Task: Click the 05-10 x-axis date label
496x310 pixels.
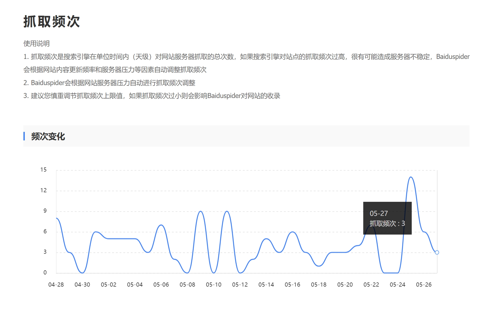Action: pyautogui.click(x=214, y=285)
